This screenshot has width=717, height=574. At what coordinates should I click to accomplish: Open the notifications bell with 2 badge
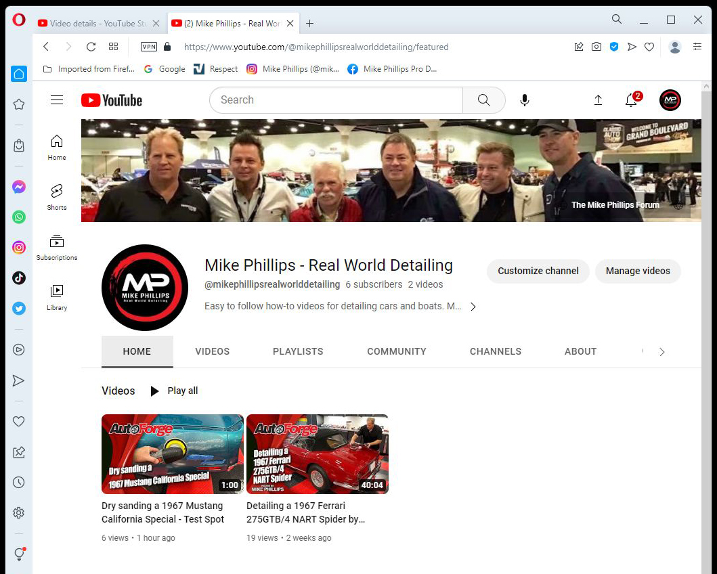[x=632, y=100]
